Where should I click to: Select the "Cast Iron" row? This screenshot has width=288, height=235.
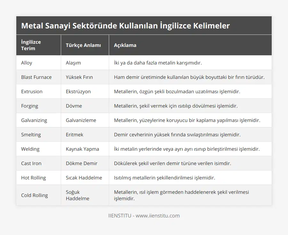[x=31, y=163]
